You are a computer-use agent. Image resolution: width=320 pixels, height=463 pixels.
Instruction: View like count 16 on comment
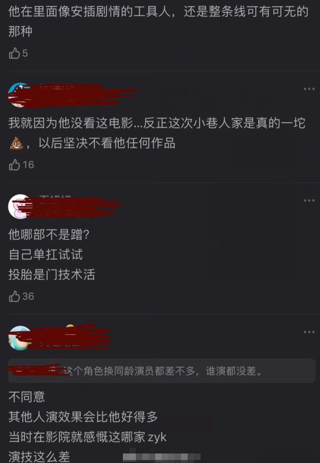point(28,165)
